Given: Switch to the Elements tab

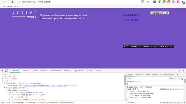Looking at the screenshot, I should click(x=15, y=70).
